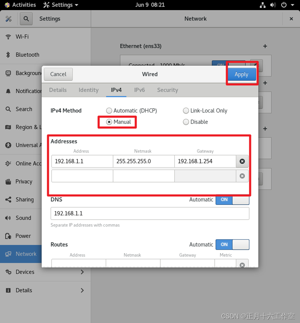Click the Universal Access person icon

[x=8, y=145]
